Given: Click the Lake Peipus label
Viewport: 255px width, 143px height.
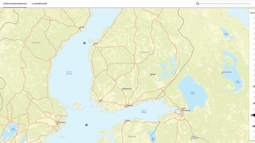Looking at the screenshot, I should pos(153,139).
